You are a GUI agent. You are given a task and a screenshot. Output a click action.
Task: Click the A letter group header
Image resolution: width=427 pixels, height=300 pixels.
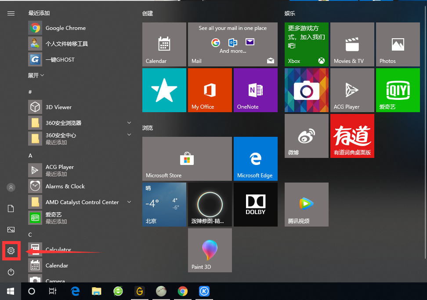tap(30, 155)
